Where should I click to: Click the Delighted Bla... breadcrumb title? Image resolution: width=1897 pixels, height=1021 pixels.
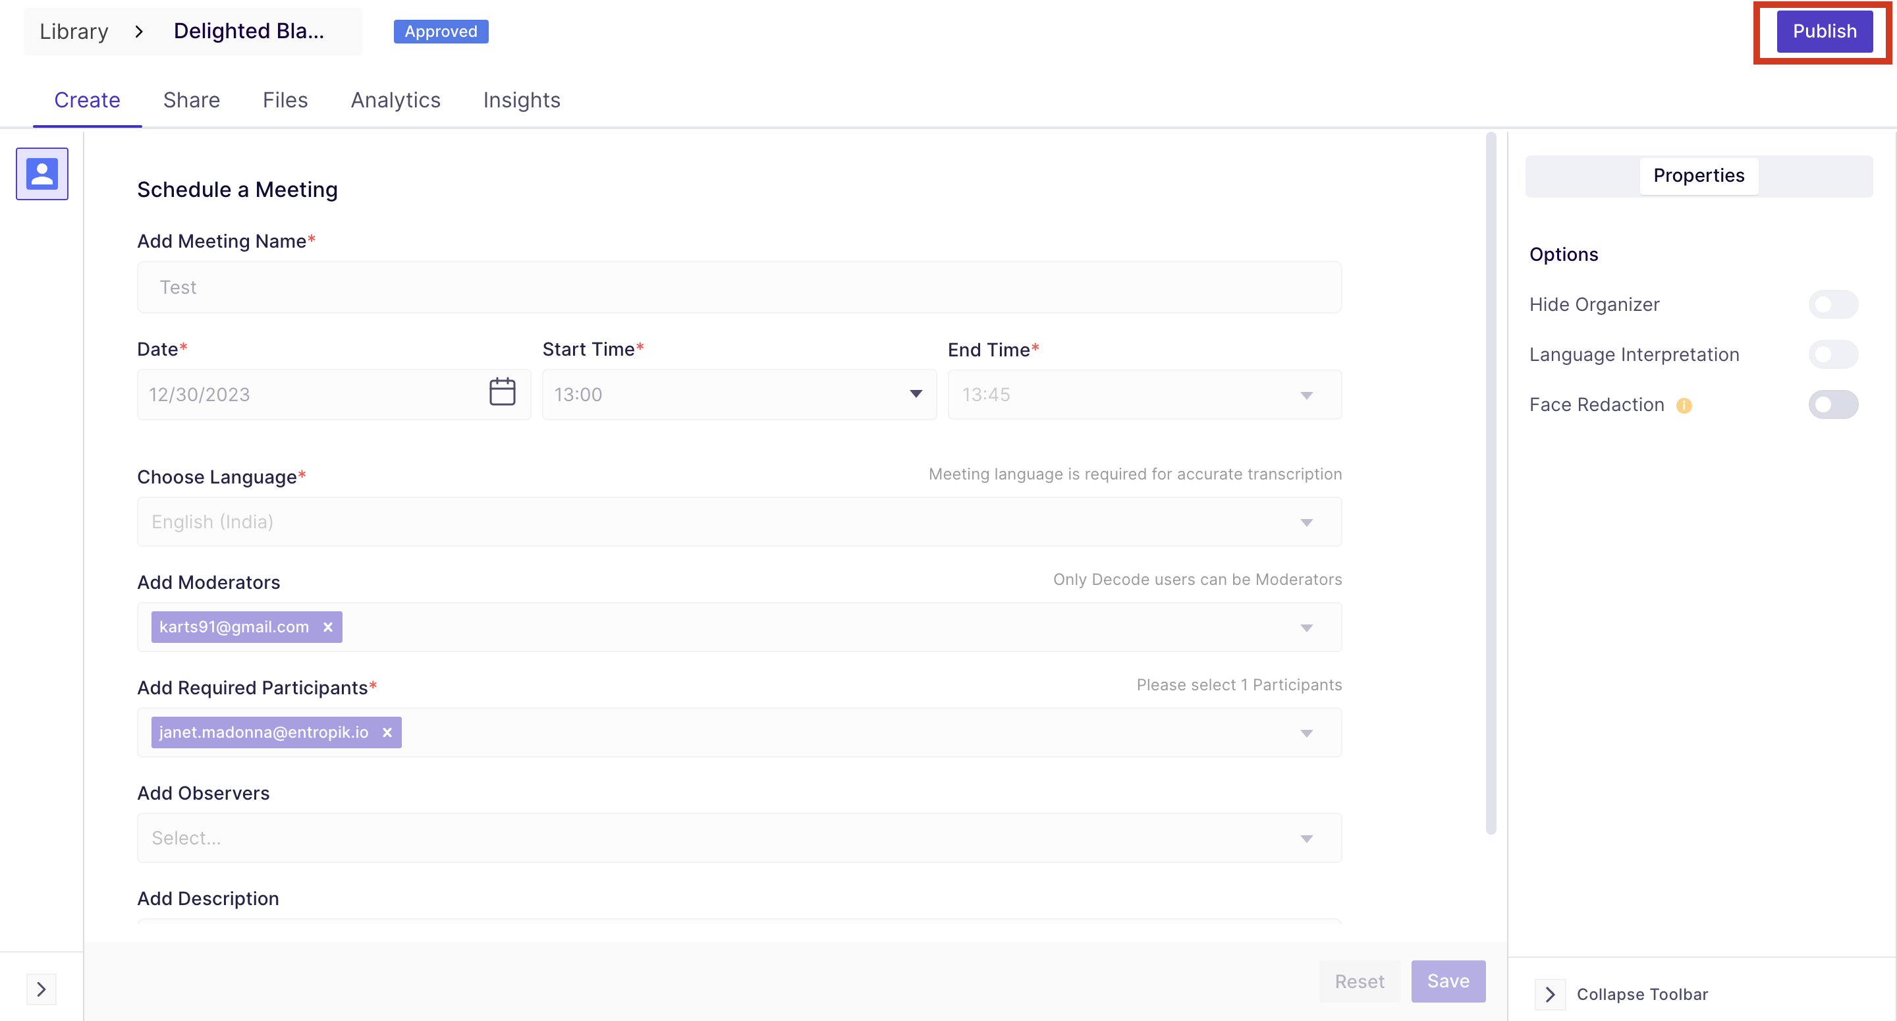point(249,31)
